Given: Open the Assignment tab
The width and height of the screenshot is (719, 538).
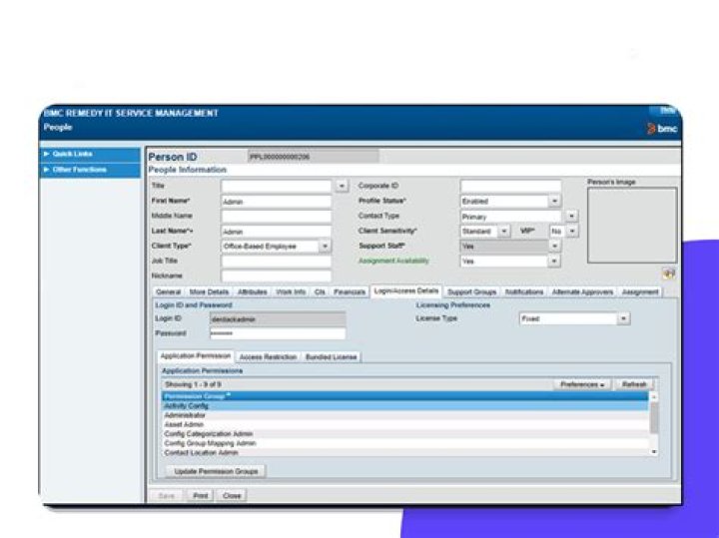Looking at the screenshot, I should [640, 291].
